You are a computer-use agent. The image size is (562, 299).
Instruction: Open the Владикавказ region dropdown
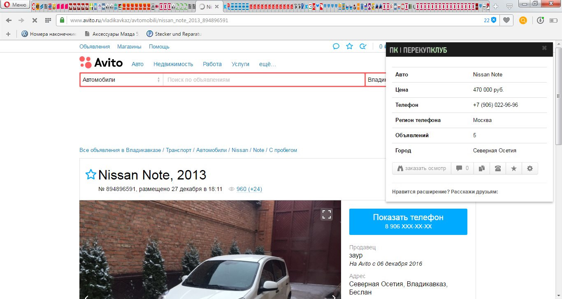click(376, 80)
